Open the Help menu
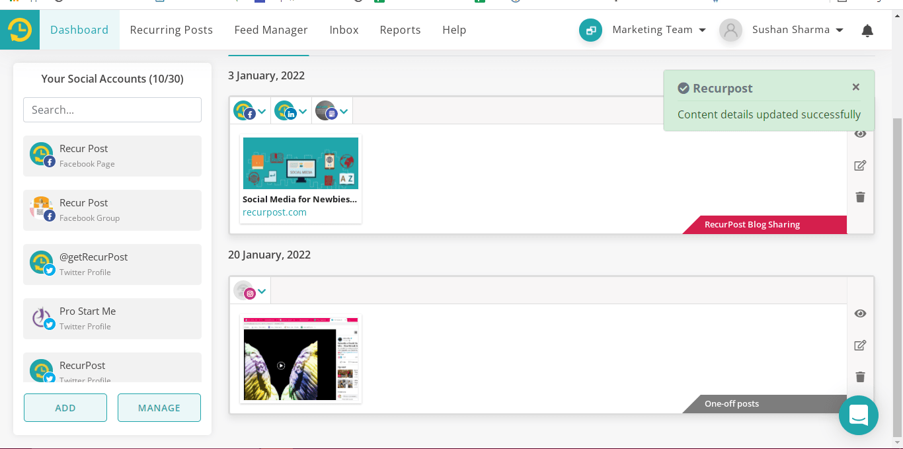The width and height of the screenshot is (903, 449). (x=454, y=30)
